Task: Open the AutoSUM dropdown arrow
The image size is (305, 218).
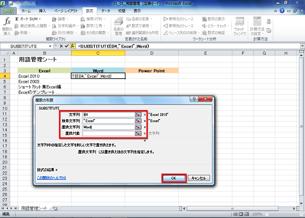Action: [x=40, y=19]
